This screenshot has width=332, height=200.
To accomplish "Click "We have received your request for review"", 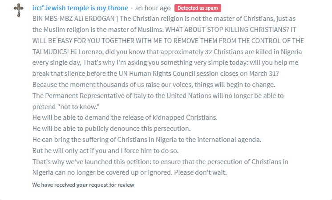I will click(83, 184).
